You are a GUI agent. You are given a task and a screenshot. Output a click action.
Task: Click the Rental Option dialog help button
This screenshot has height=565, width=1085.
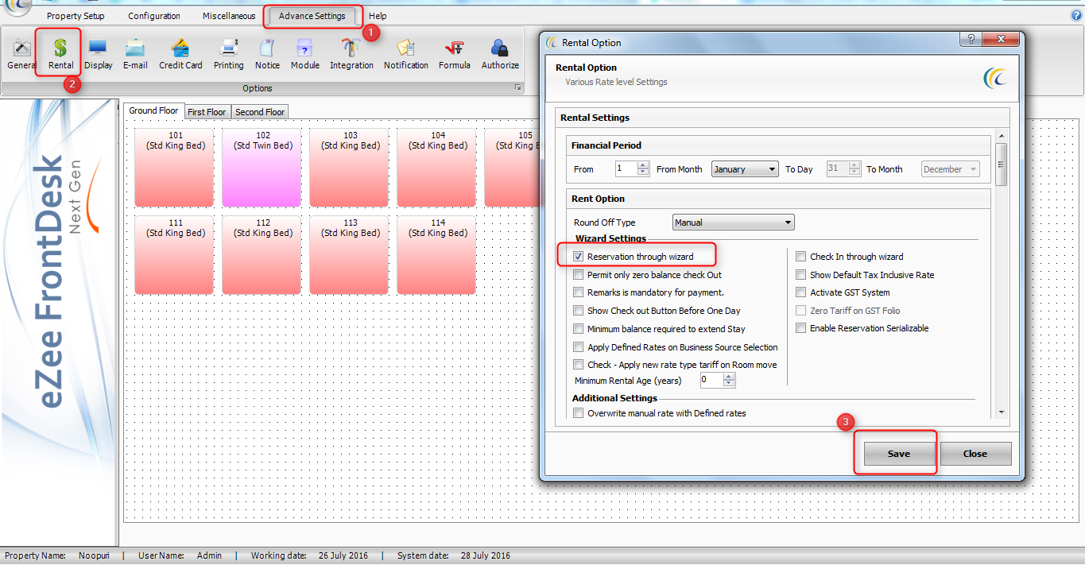[x=970, y=40]
